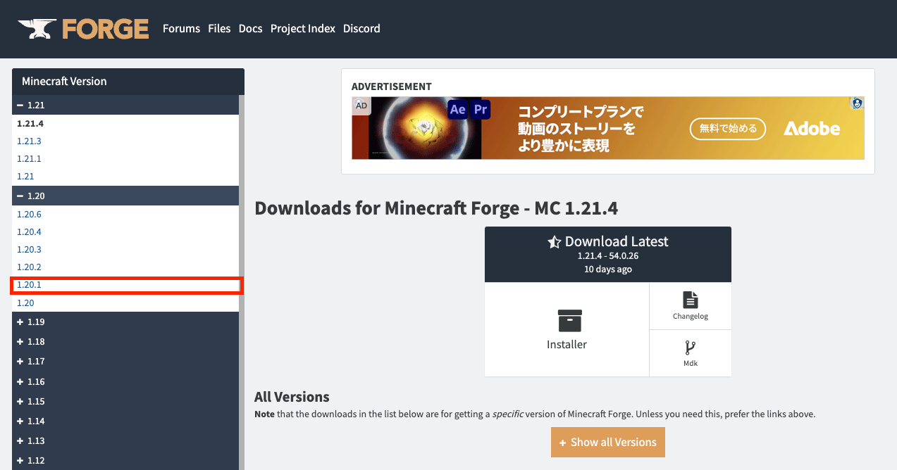This screenshot has height=470, width=897.
Task: Collapse the 1.21 version group
Action: [125, 105]
